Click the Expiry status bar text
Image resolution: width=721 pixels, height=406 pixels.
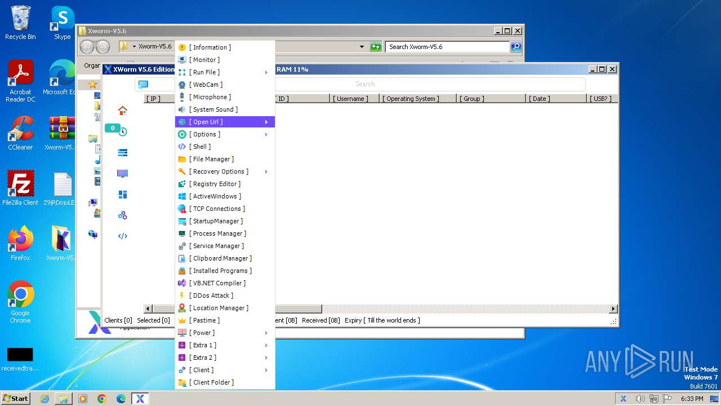click(382, 320)
